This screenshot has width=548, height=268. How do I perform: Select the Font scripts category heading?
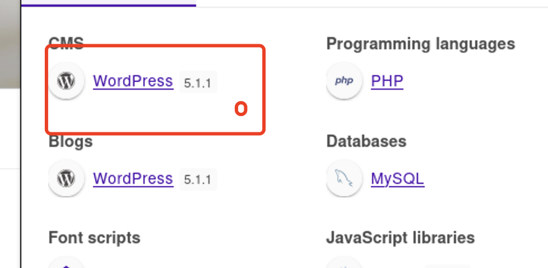pos(94,238)
